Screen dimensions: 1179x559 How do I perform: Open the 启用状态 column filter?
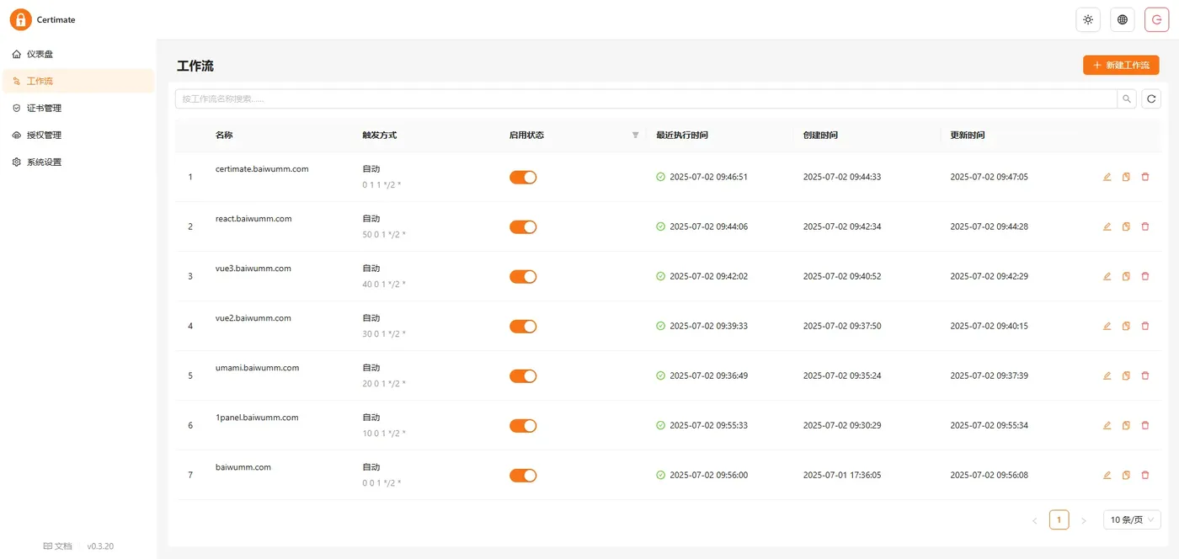point(635,135)
